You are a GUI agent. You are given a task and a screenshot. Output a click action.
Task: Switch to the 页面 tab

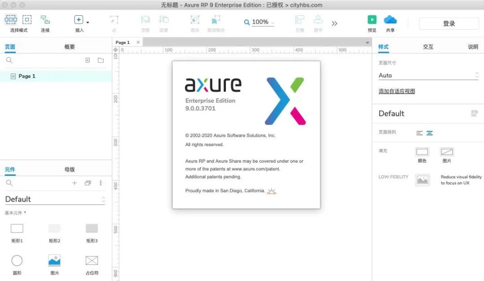(10, 47)
